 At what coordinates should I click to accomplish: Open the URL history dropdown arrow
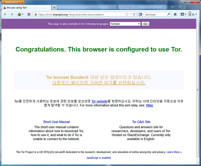131,14
